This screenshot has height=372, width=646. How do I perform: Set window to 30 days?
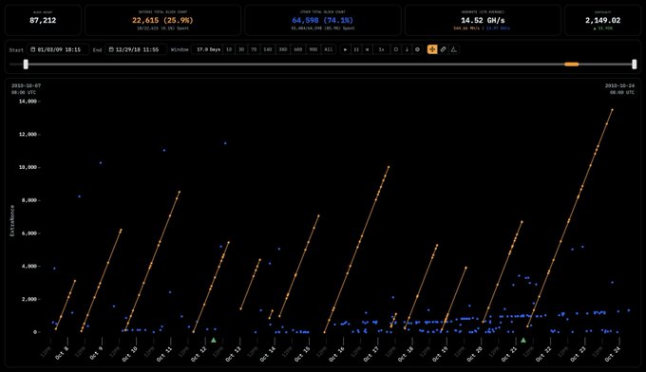[x=241, y=49]
